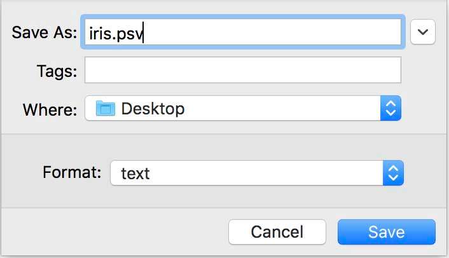Click inside the Save As filename field
The width and height of the screenshot is (449, 258).
click(x=243, y=32)
